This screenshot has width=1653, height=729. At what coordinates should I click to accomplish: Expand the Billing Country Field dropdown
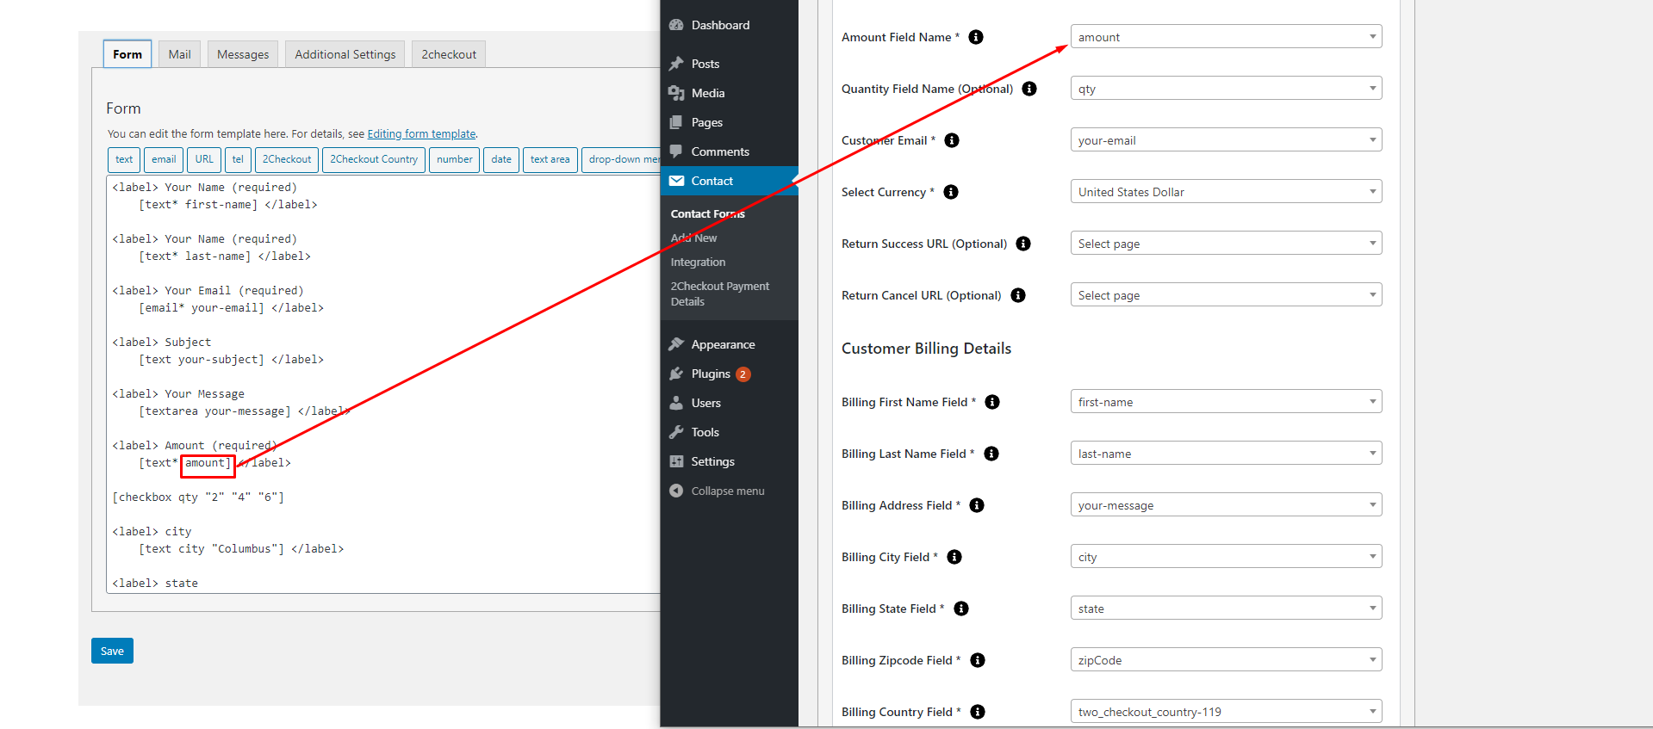click(x=1226, y=712)
